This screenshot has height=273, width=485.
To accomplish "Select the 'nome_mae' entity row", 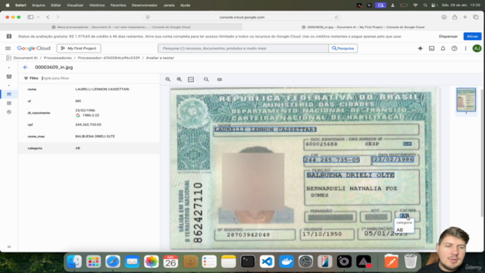I will coord(89,136).
